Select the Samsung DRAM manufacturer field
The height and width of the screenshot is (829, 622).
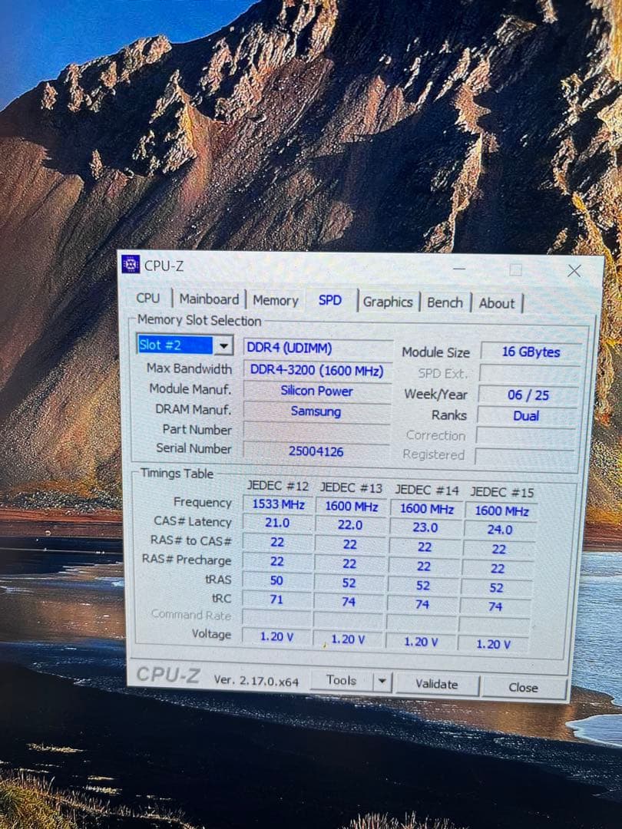pyautogui.click(x=316, y=412)
